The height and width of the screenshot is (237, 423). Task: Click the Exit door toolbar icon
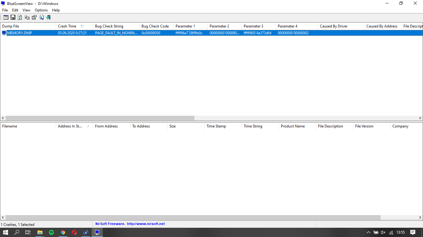[x=49, y=17]
